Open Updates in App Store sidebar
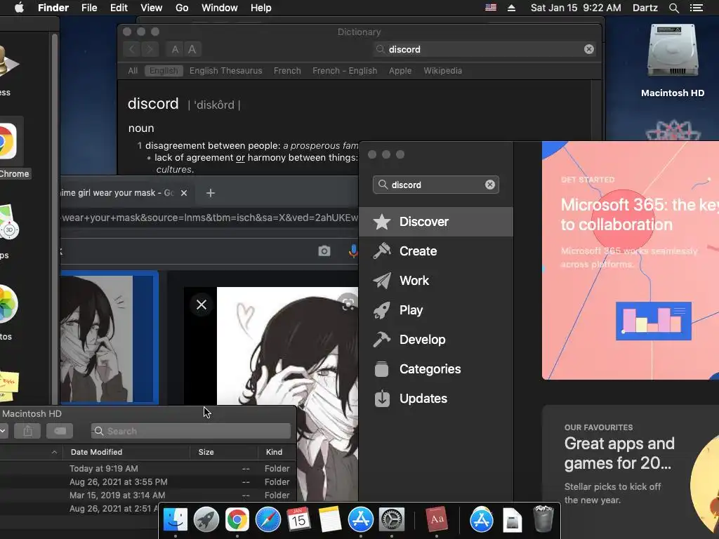Screen dimensions: 719x539 (x=435, y=399)
